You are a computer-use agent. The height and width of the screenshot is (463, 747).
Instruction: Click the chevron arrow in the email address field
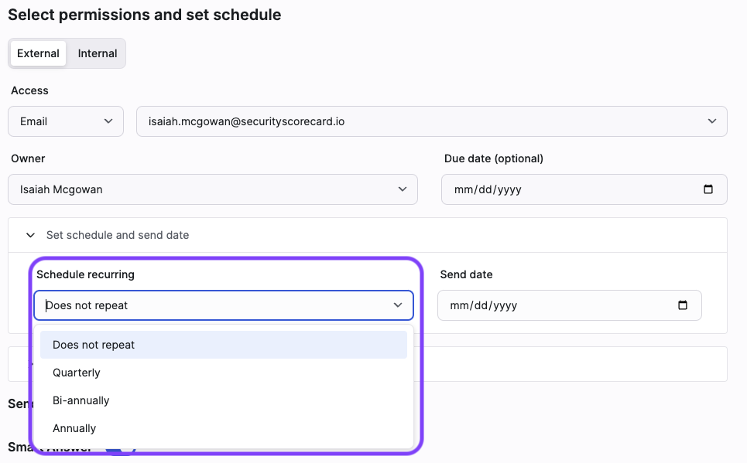tap(711, 121)
